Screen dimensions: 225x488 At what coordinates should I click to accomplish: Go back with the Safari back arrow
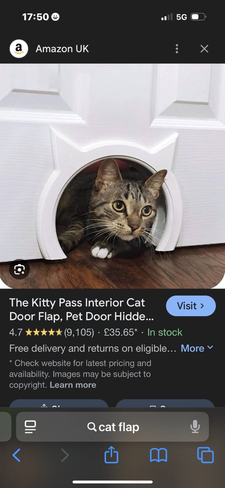[x=17, y=455]
